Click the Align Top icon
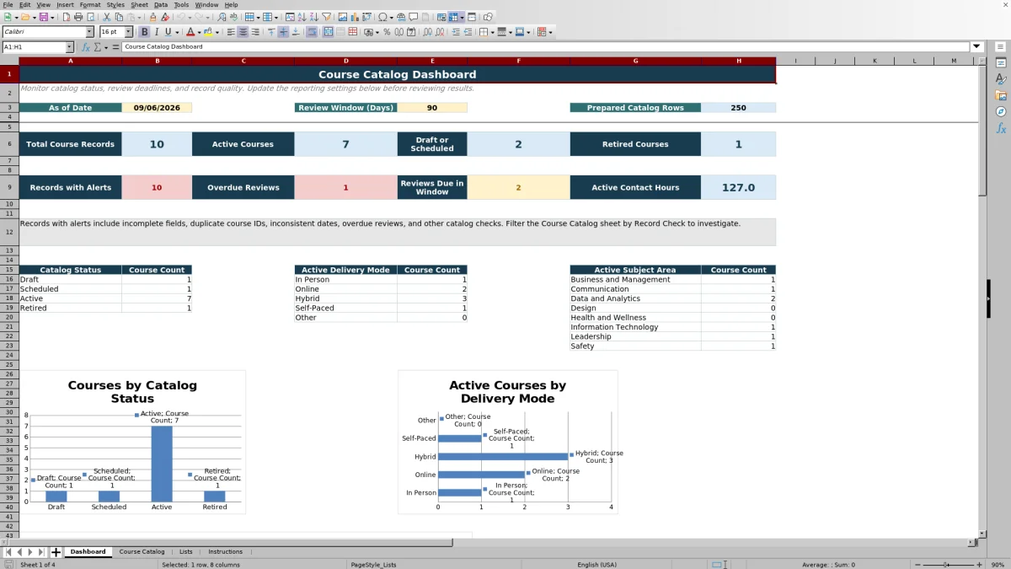 (270, 32)
